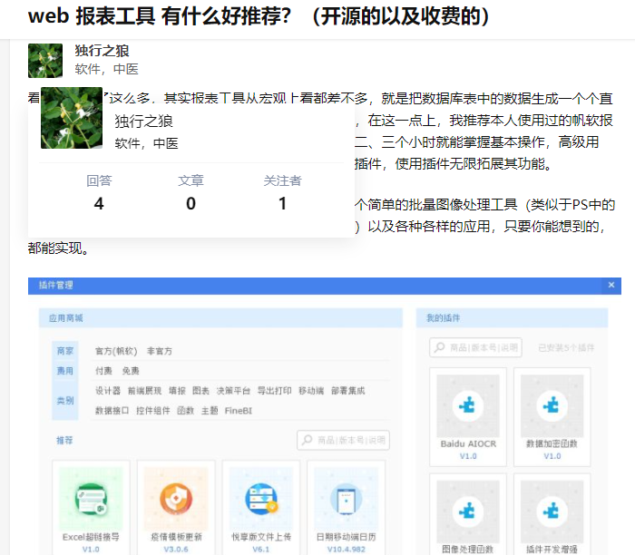Click the V10.4.982 version label

pos(347,549)
